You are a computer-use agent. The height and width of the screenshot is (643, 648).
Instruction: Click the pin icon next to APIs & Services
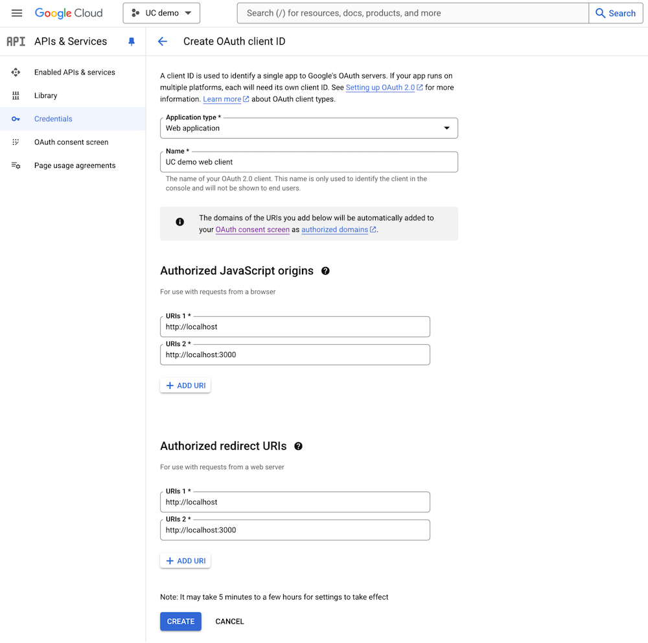(132, 41)
